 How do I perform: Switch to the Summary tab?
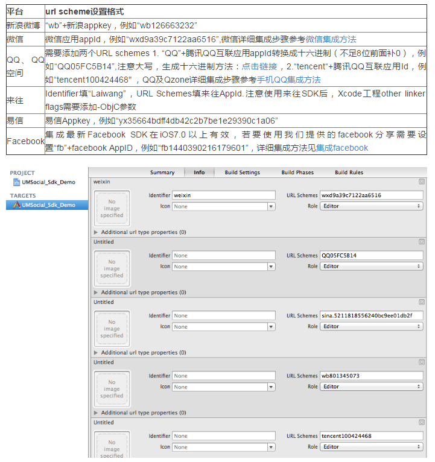(162, 172)
